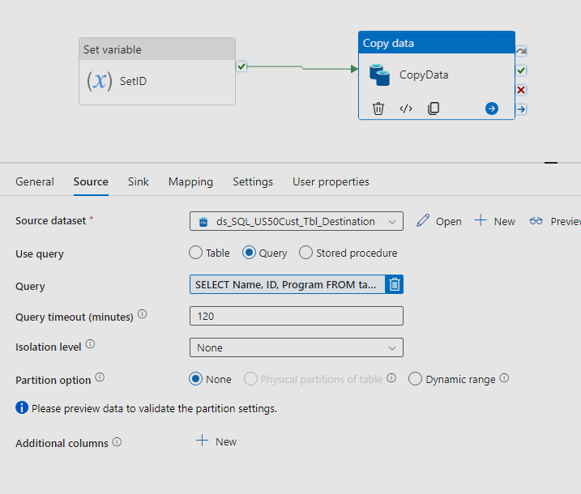Expand the Source dataset dropdown

pyautogui.click(x=393, y=221)
